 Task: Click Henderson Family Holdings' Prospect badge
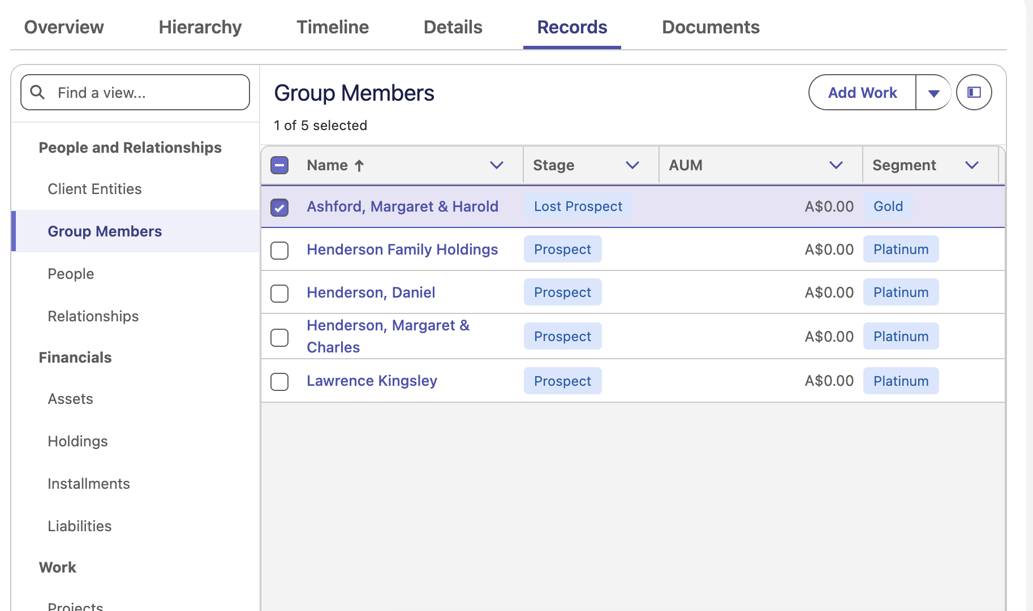point(563,249)
